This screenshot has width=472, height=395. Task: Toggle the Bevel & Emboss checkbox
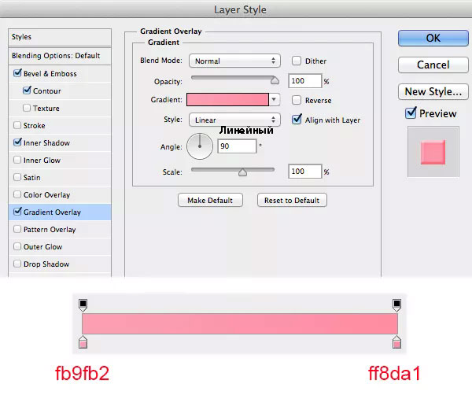(x=17, y=73)
